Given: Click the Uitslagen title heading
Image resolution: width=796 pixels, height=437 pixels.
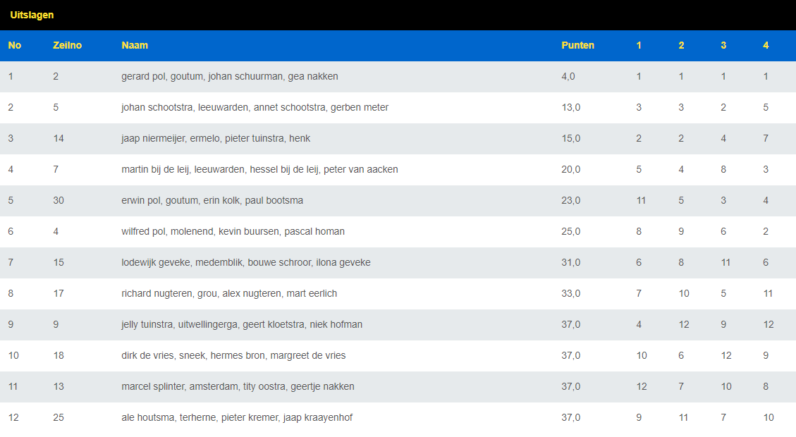Looking at the screenshot, I should point(32,15).
